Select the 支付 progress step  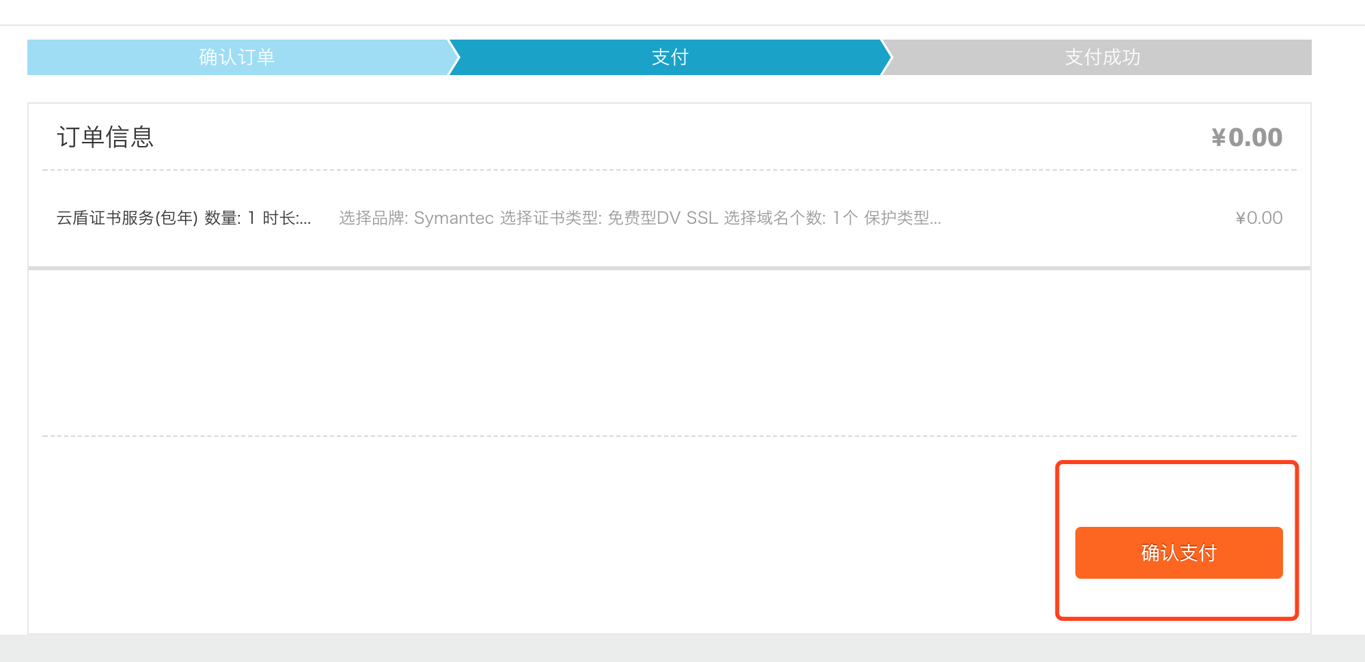pyautogui.click(x=670, y=57)
